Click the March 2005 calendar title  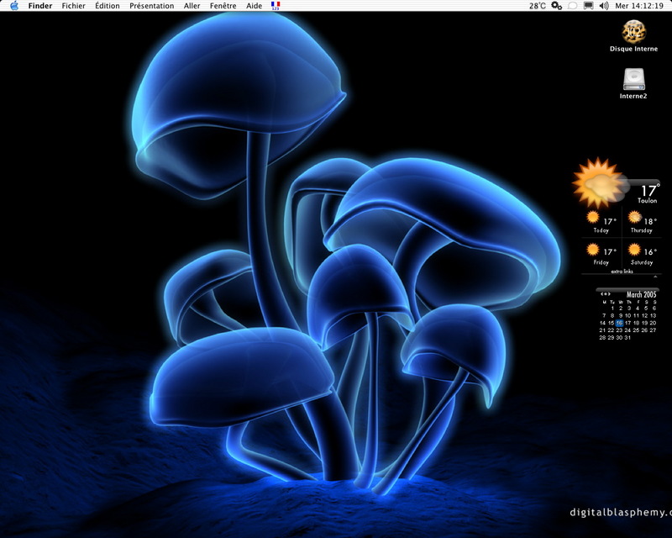[x=642, y=294]
